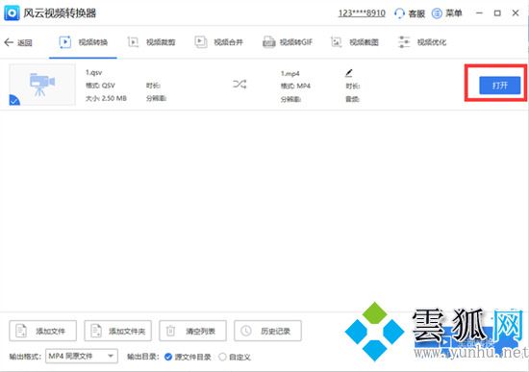Click the 添加文件 button
This screenshot has height=372, width=529.
43,331
